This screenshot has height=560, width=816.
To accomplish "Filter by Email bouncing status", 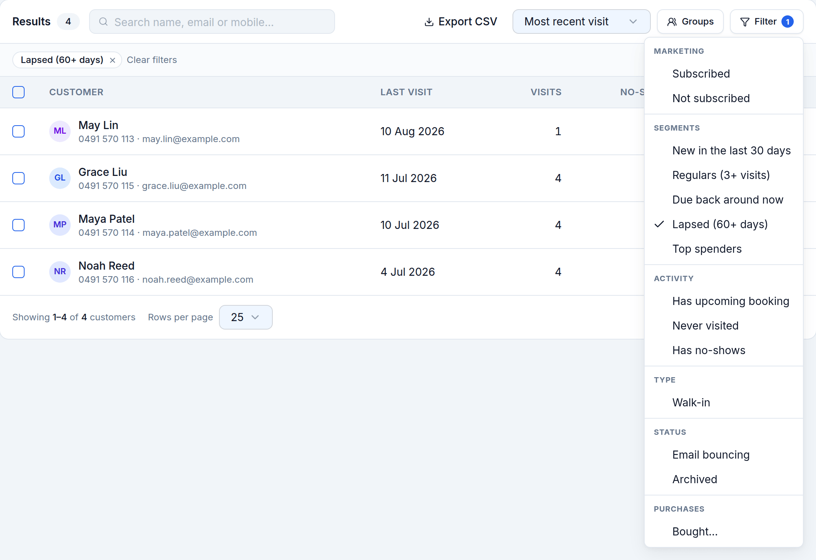I will pos(724,455).
